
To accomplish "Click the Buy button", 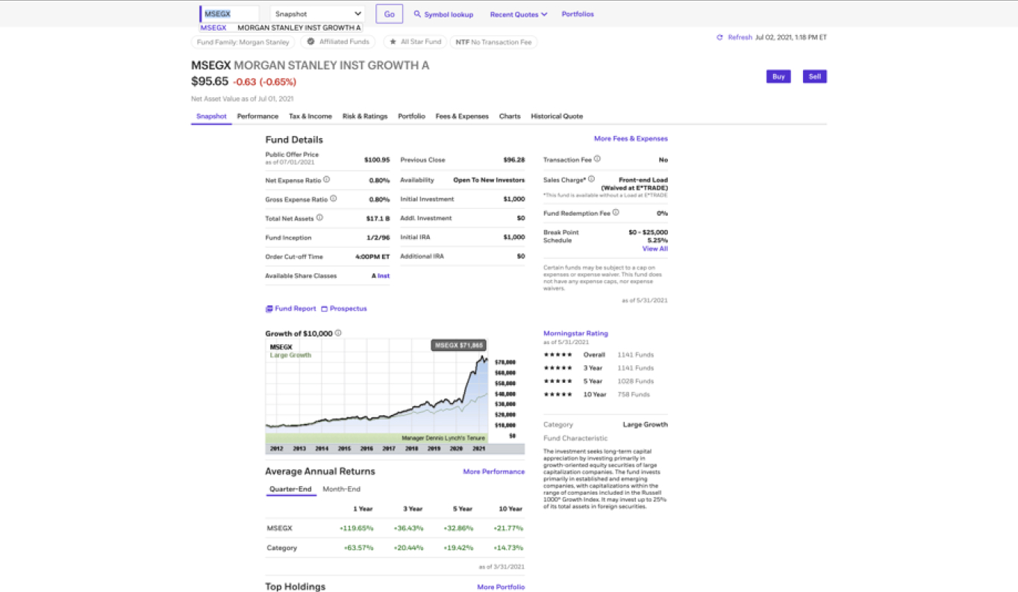I will (778, 75).
